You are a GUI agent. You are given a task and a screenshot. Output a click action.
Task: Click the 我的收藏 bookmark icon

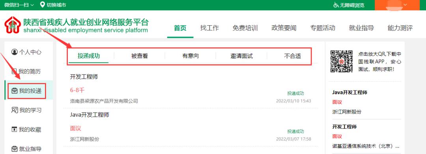(14, 130)
